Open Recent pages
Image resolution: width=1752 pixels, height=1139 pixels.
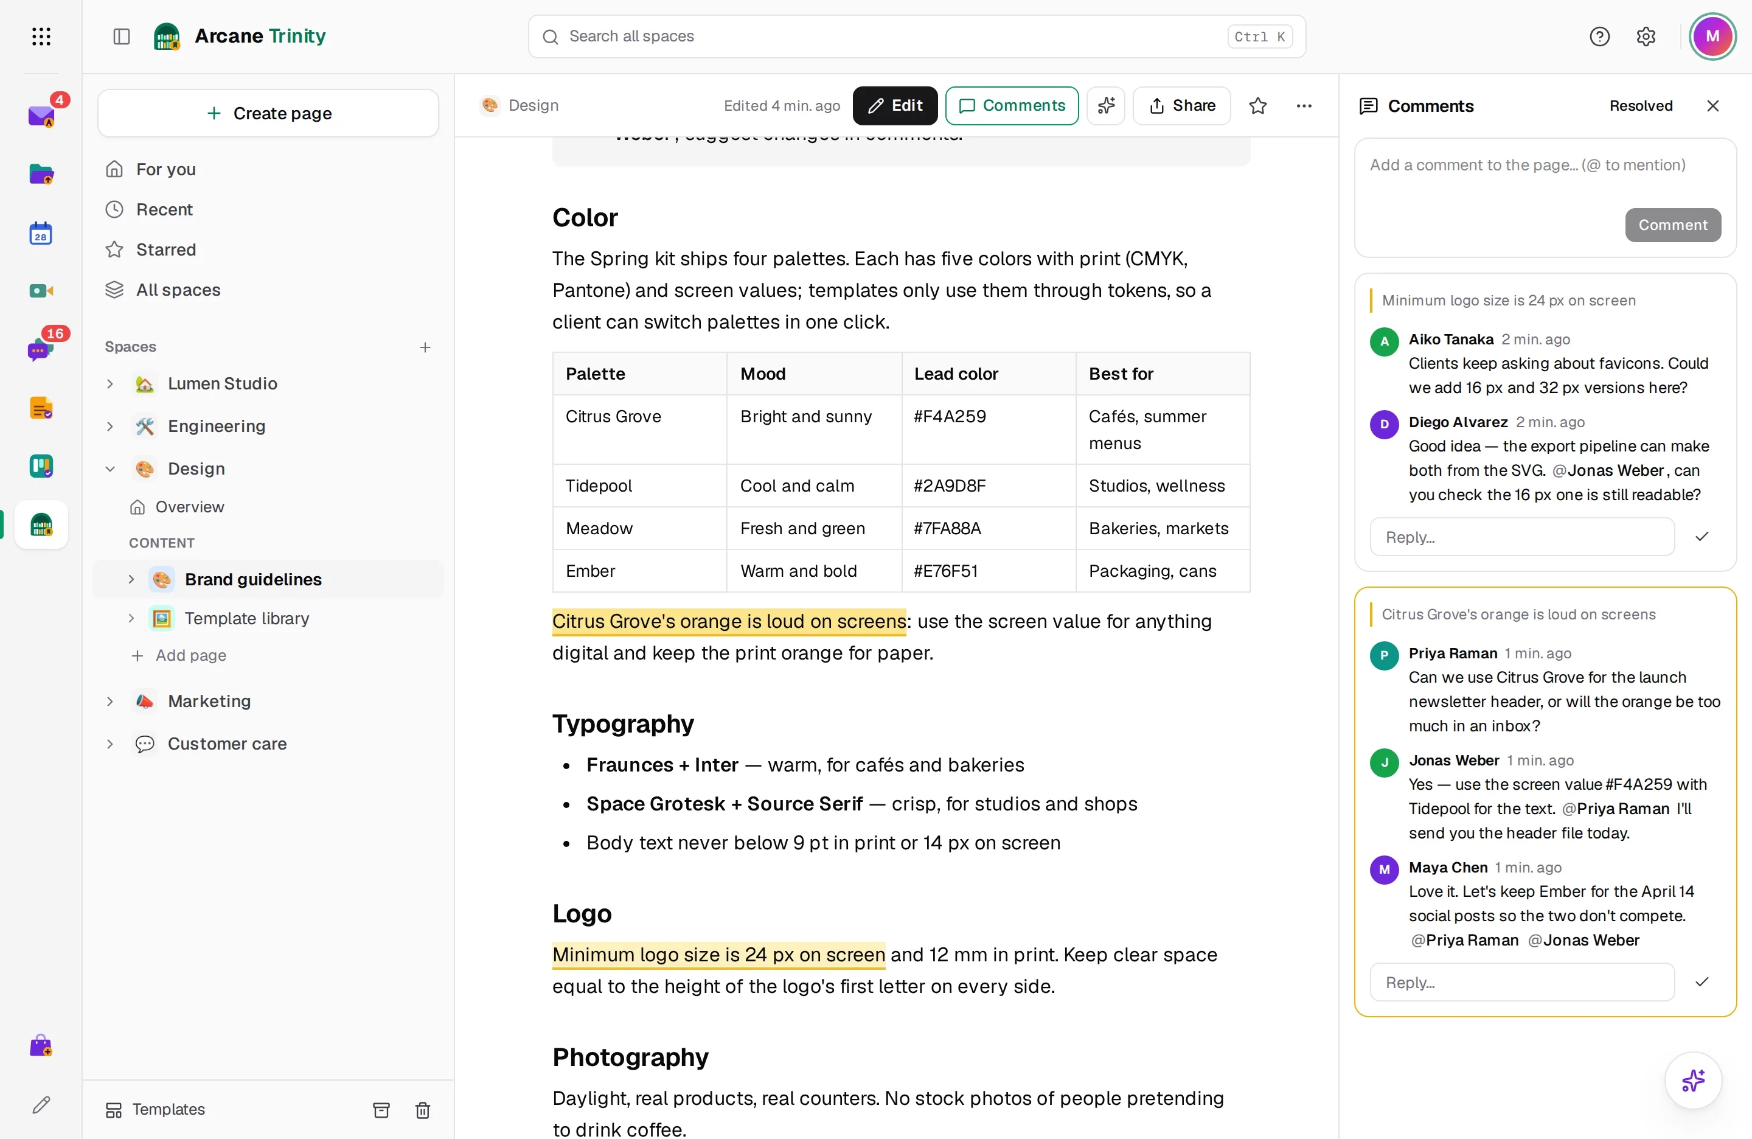coord(269,210)
